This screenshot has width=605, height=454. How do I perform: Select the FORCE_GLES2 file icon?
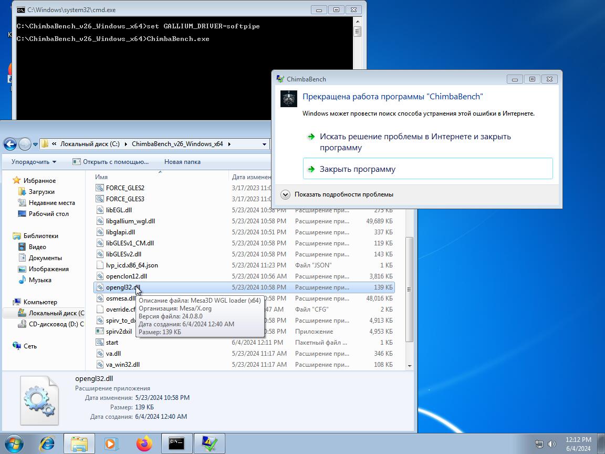100,188
